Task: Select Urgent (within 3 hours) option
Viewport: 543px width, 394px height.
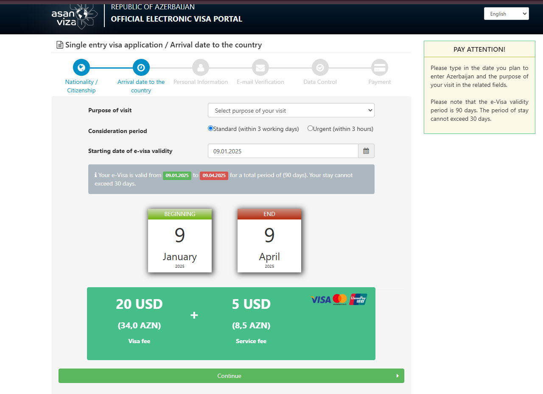Action: (x=311, y=128)
